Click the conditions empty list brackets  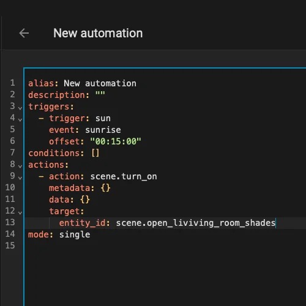[x=95, y=153]
